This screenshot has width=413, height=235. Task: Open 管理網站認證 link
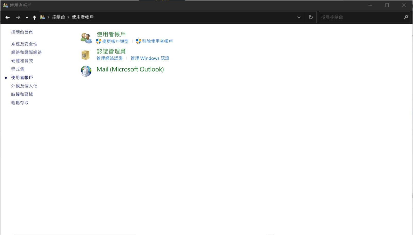(109, 58)
